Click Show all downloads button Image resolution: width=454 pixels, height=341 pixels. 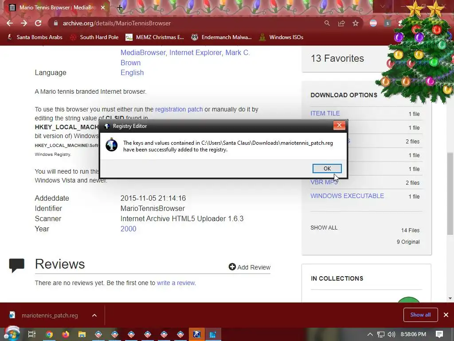pyautogui.click(x=420, y=315)
